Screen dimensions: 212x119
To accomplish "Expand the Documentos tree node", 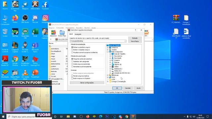I will click(110, 56).
